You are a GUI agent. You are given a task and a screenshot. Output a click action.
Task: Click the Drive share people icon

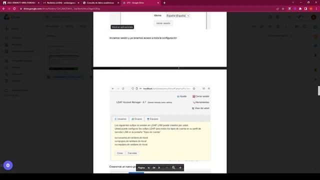(x=261, y=26)
